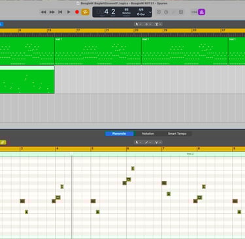This screenshot has height=239, width=245.
Task: Open the third tool menu in the piano roll
Action: coord(158,142)
